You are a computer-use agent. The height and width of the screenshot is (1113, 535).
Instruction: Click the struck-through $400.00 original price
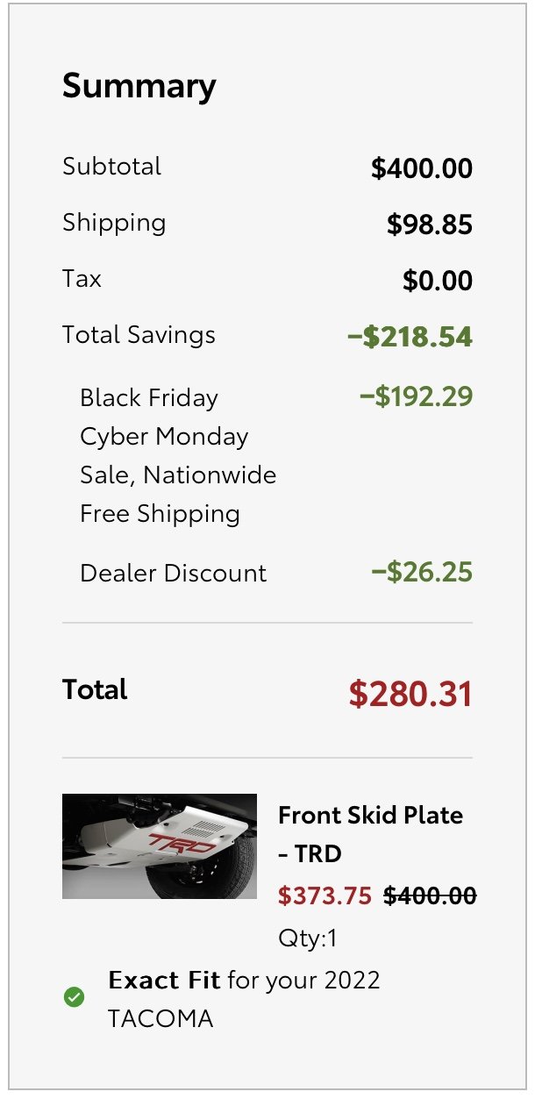431,895
